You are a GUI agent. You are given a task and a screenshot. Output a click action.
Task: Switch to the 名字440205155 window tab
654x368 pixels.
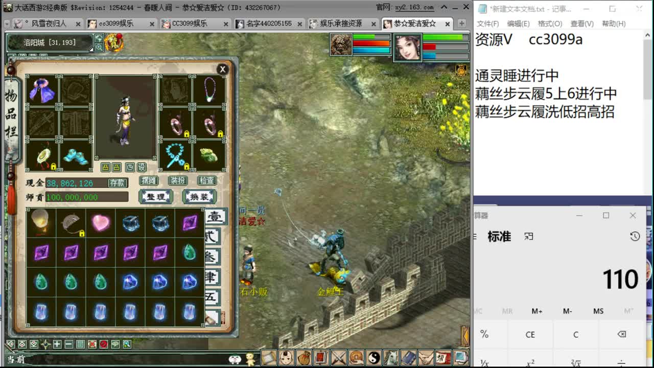269,24
